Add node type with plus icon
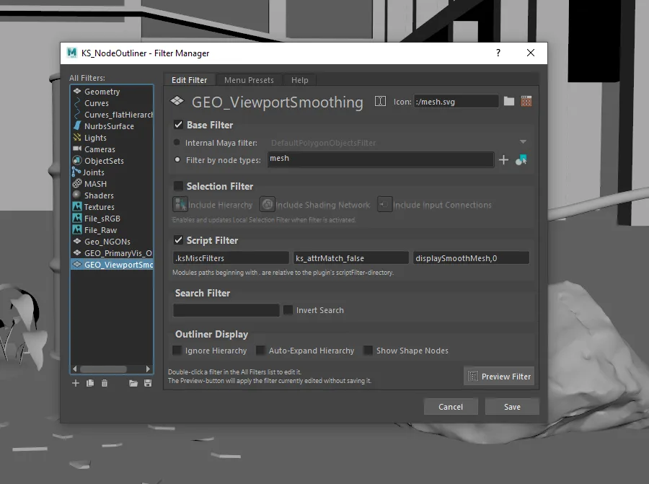This screenshot has width=649, height=484. pos(503,160)
